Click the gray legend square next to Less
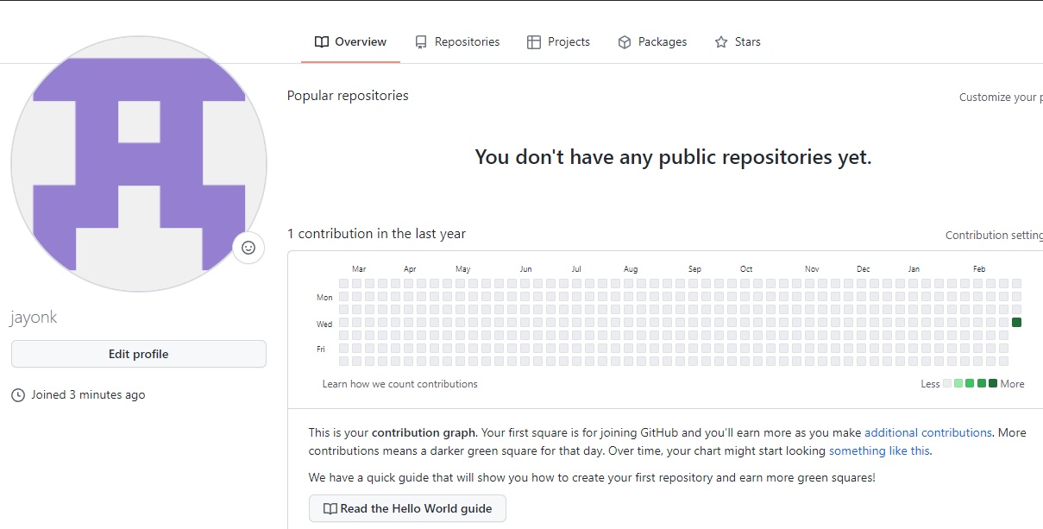 point(947,383)
